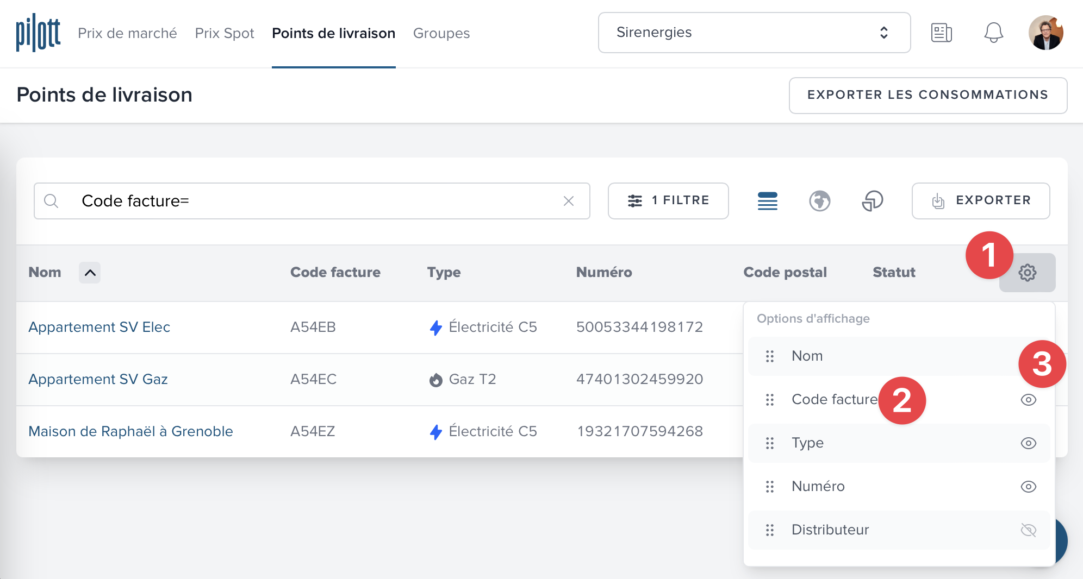The height and width of the screenshot is (579, 1083).
Task: Clear the search field with X
Action: 569,201
